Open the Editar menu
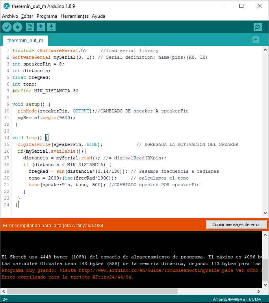The image size is (269, 303). click(27, 16)
